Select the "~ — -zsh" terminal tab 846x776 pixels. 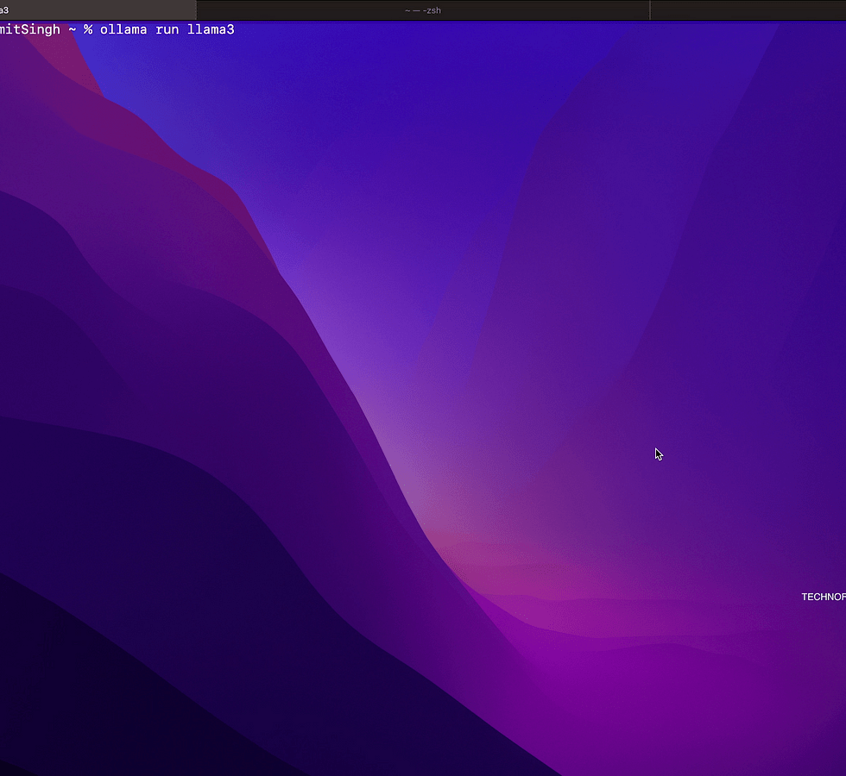point(423,9)
